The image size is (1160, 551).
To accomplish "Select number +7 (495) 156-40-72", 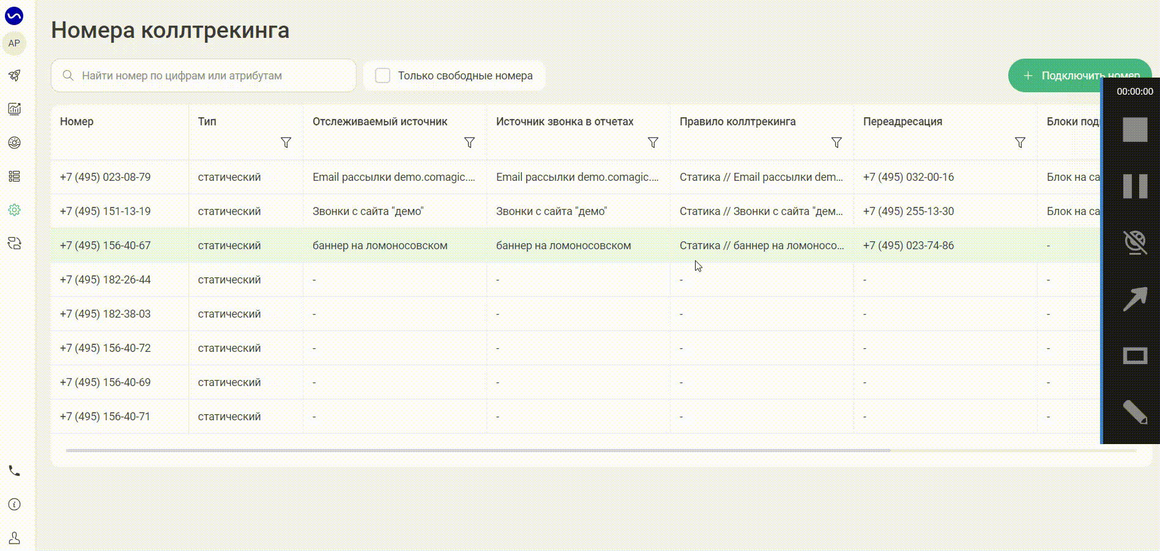I will pyautogui.click(x=105, y=348).
